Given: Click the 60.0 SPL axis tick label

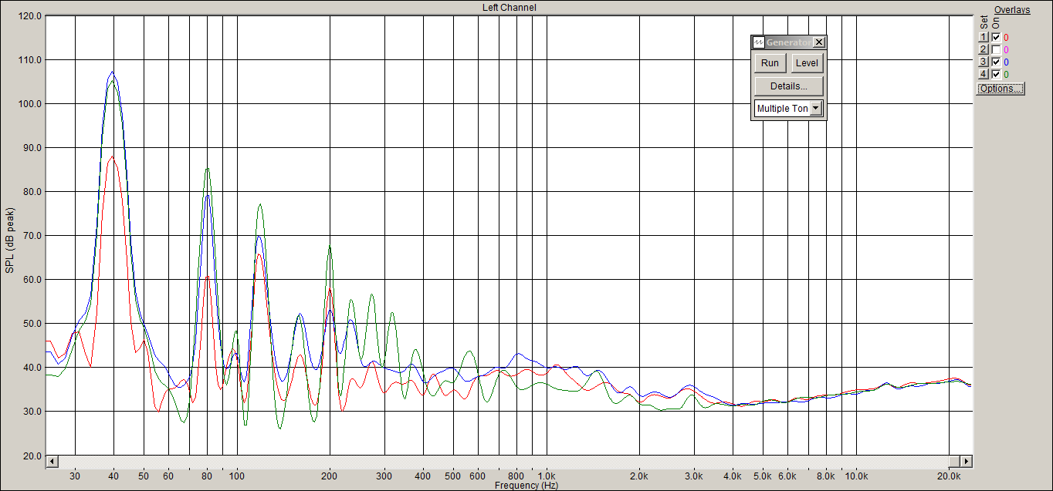Looking at the screenshot, I should pos(32,279).
